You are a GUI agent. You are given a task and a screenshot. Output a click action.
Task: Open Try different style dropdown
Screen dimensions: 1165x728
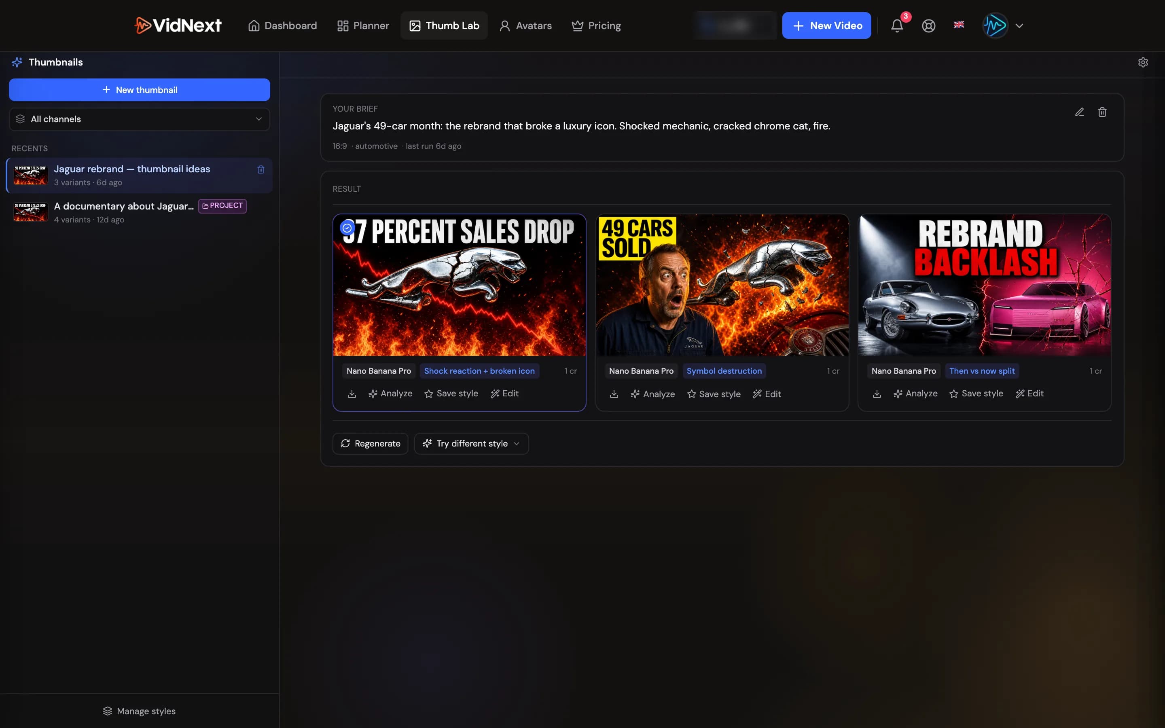click(471, 443)
